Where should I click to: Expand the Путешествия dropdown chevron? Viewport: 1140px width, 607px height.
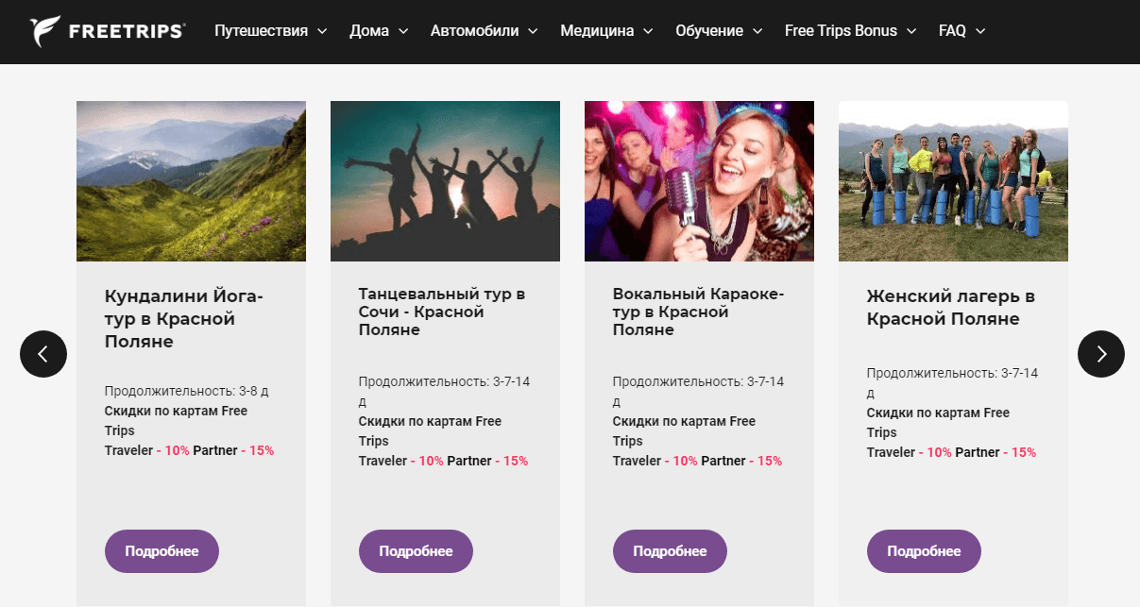[x=325, y=31]
